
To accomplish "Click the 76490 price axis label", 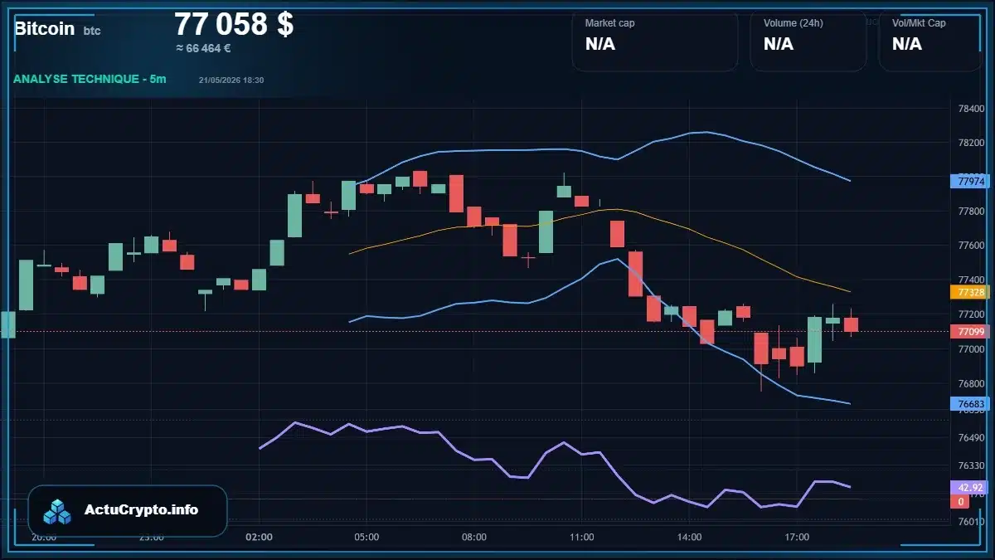I will coord(971,437).
